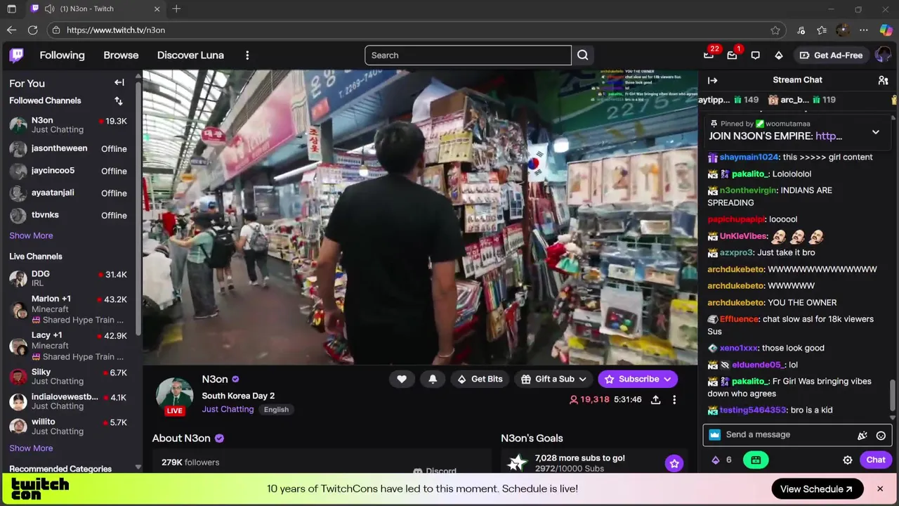Click the channel points diamond icon with 6
This screenshot has width=899, height=506.
point(716,460)
